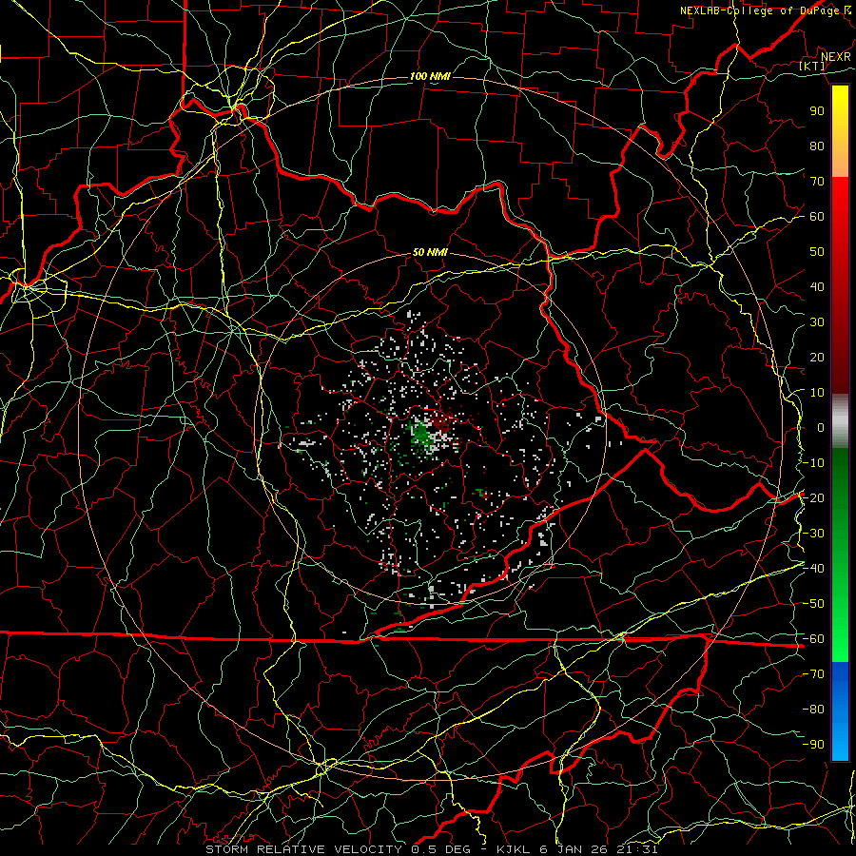Screen dimensions: 856x856
Task: Click the -50 value on velocity scale
Action: (x=813, y=604)
